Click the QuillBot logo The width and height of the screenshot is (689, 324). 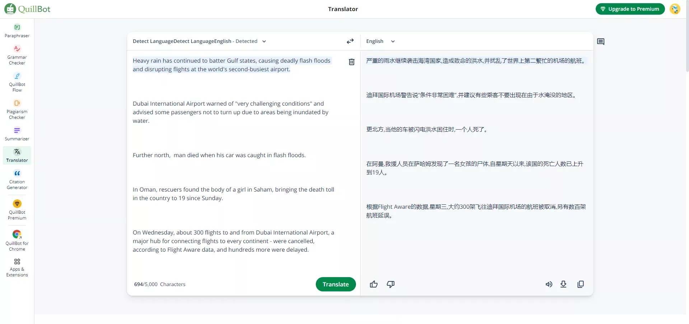(28, 9)
